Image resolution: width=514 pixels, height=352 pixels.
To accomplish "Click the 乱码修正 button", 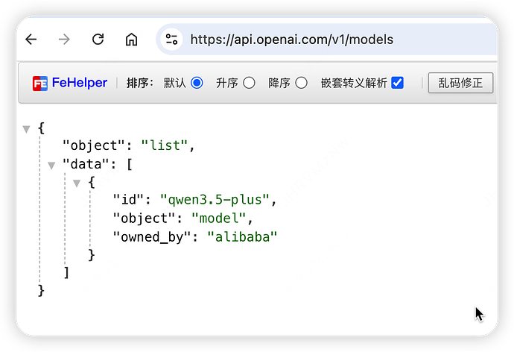I will 460,83.
